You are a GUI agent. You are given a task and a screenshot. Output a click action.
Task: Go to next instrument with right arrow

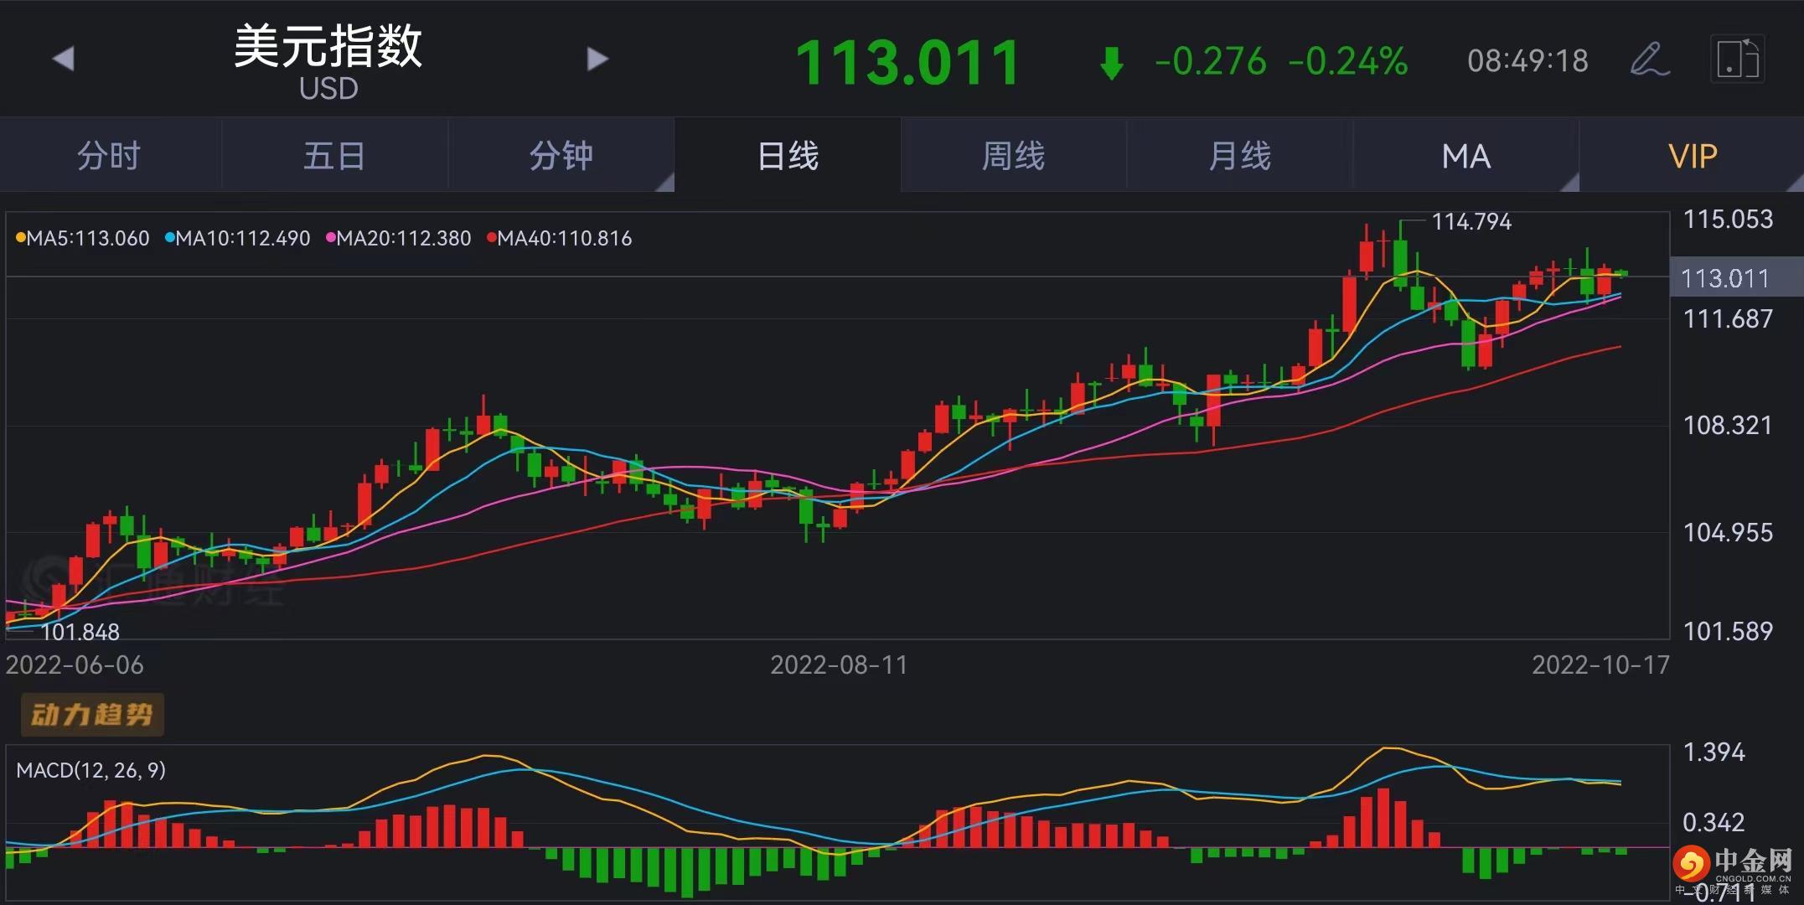click(x=597, y=59)
